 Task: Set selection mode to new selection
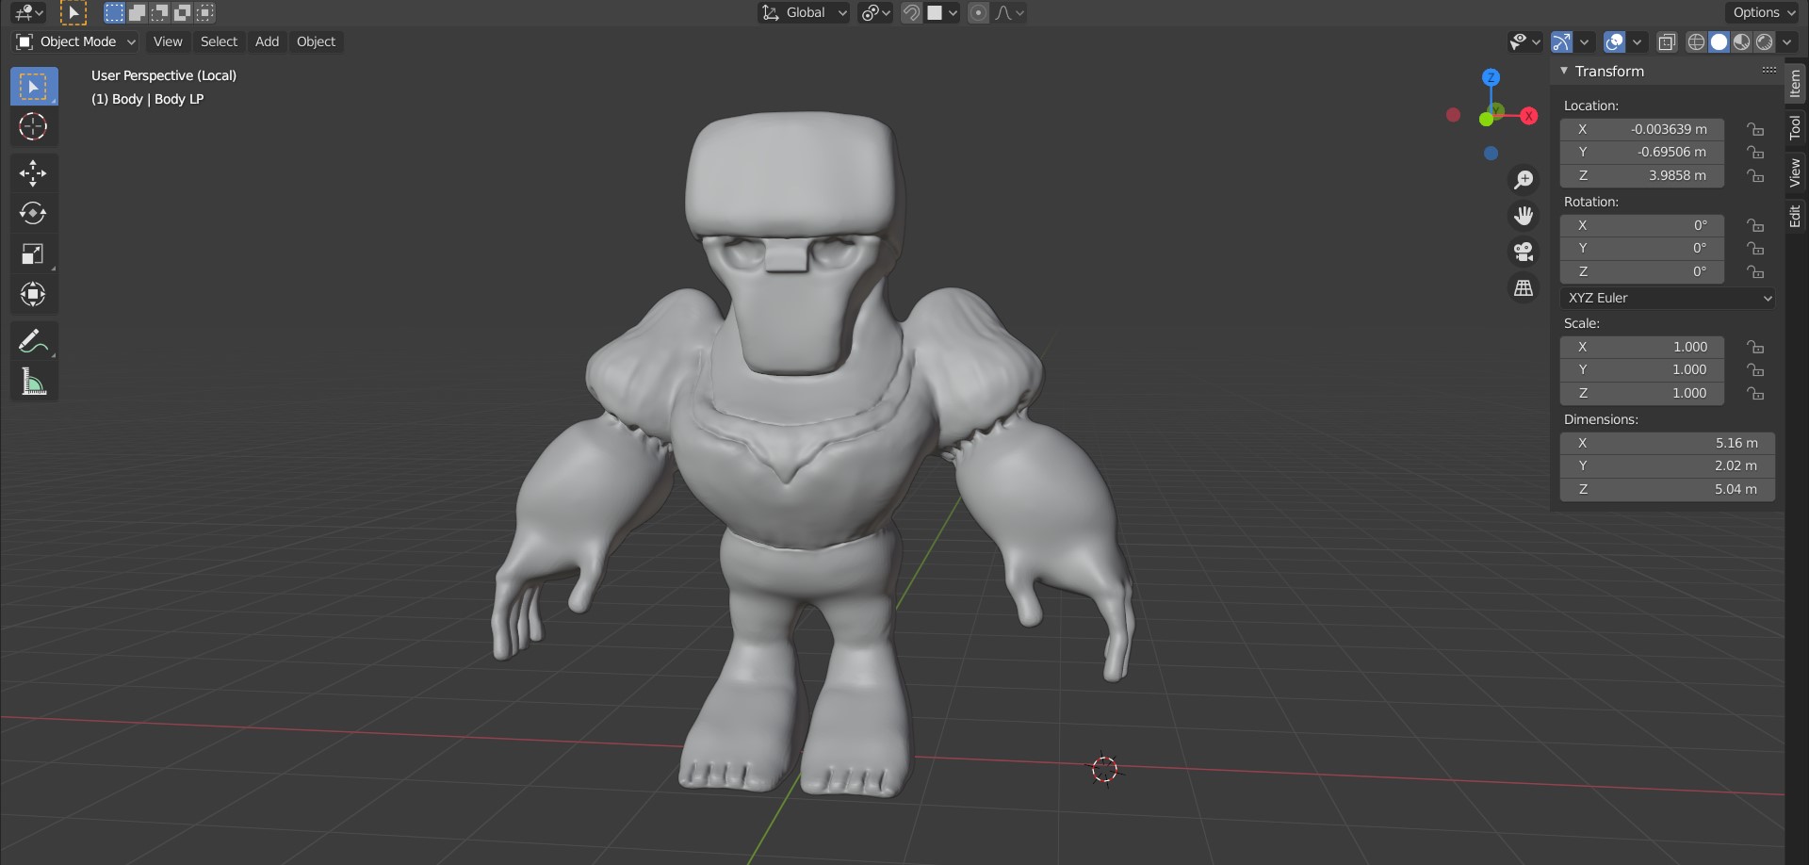pos(114,12)
